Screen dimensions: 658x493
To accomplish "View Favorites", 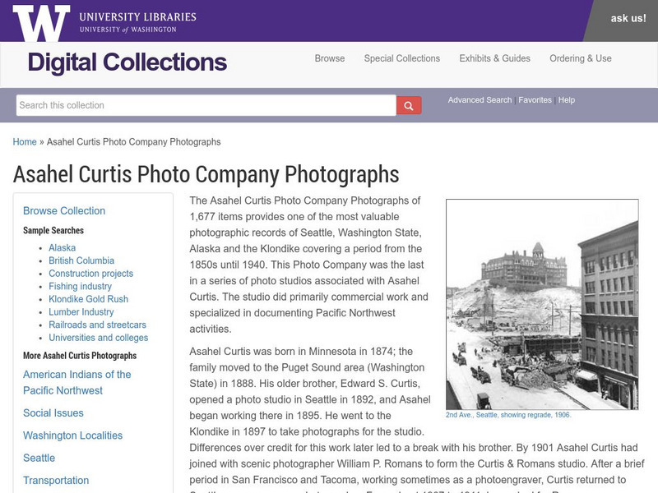I will pyautogui.click(x=535, y=100).
